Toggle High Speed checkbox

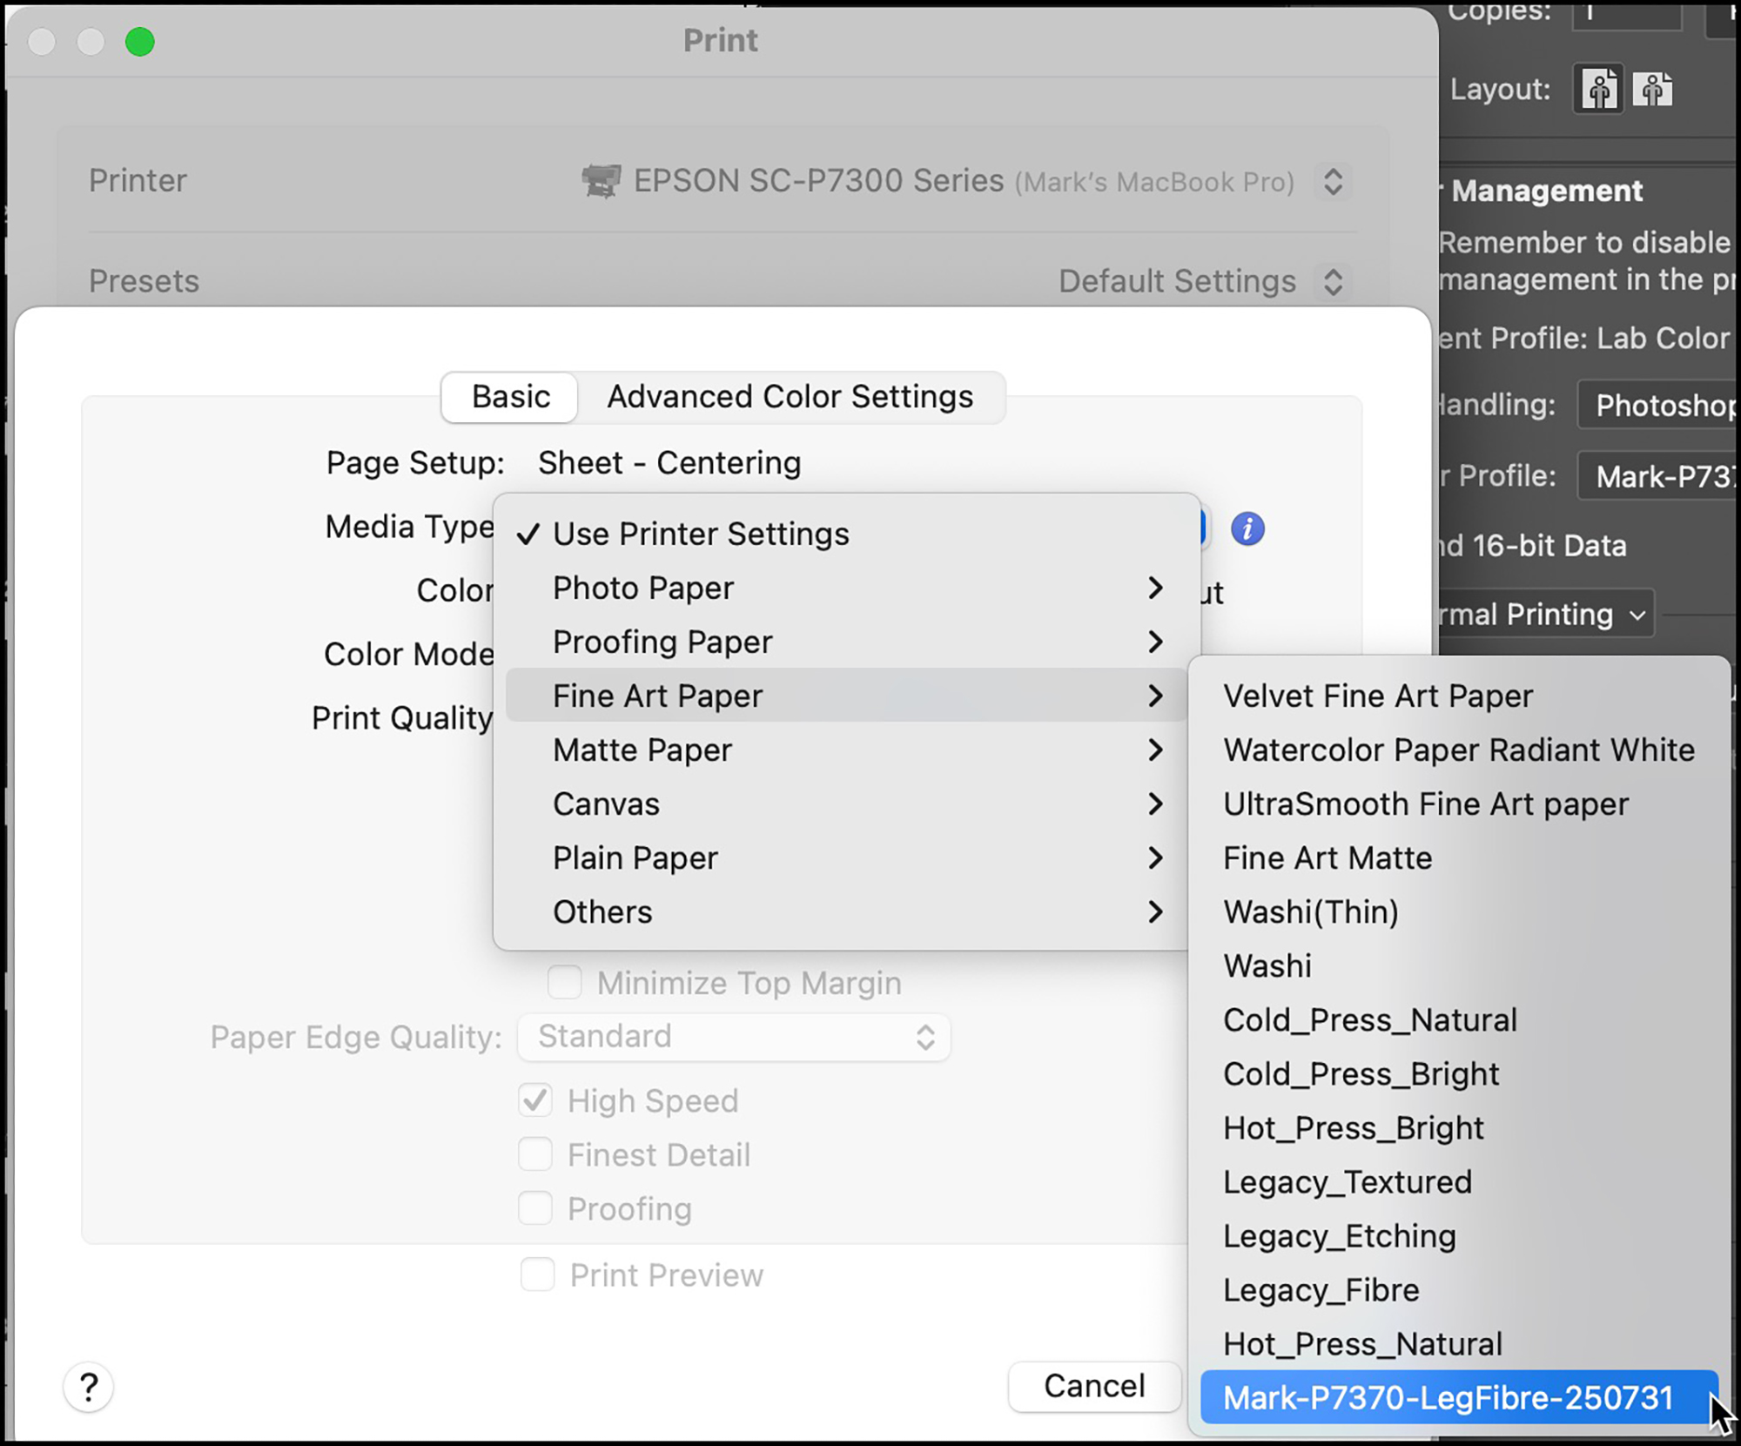pyautogui.click(x=534, y=1100)
